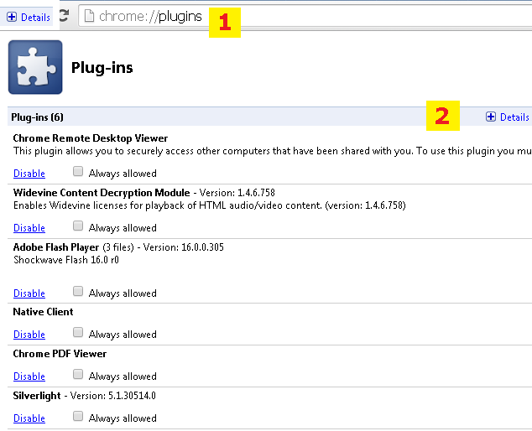Click the Silverlight version 5.1.30514.0 text
Viewport: 532px width, 431px height.
[x=113, y=396]
